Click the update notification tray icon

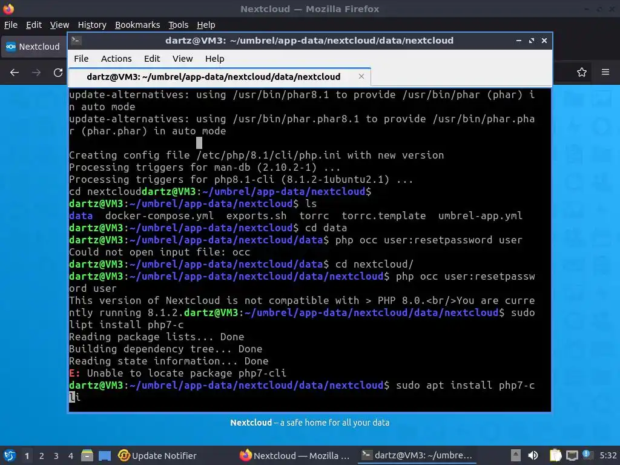pos(586,455)
